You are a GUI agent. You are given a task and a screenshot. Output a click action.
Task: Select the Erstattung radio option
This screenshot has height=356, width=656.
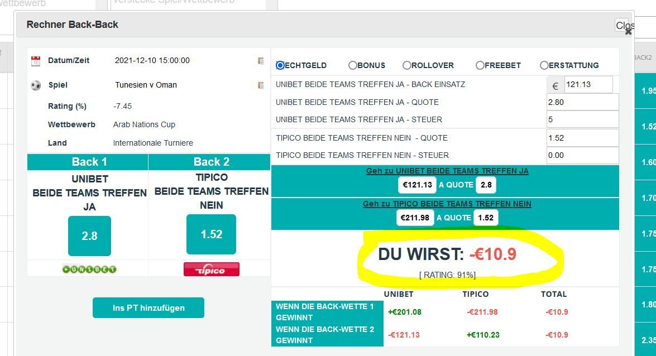[544, 65]
